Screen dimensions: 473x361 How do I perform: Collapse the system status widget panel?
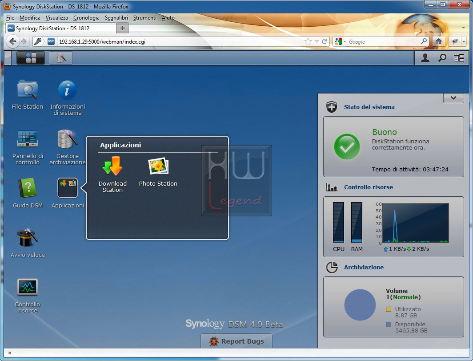(x=453, y=98)
